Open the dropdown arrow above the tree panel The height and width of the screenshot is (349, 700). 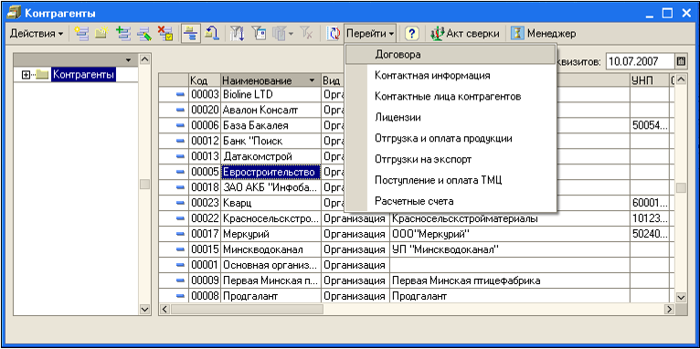point(129,59)
